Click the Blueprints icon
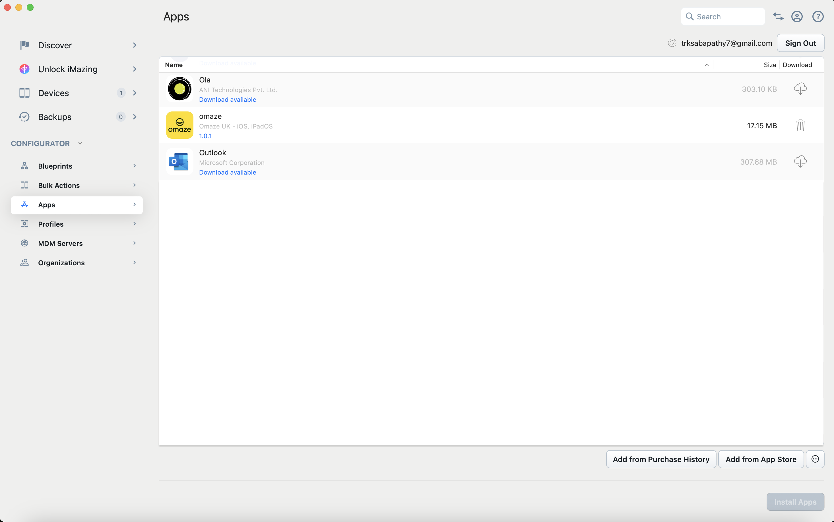The height and width of the screenshot is (522, 834). pyautogui.click(x=24, y=166)
